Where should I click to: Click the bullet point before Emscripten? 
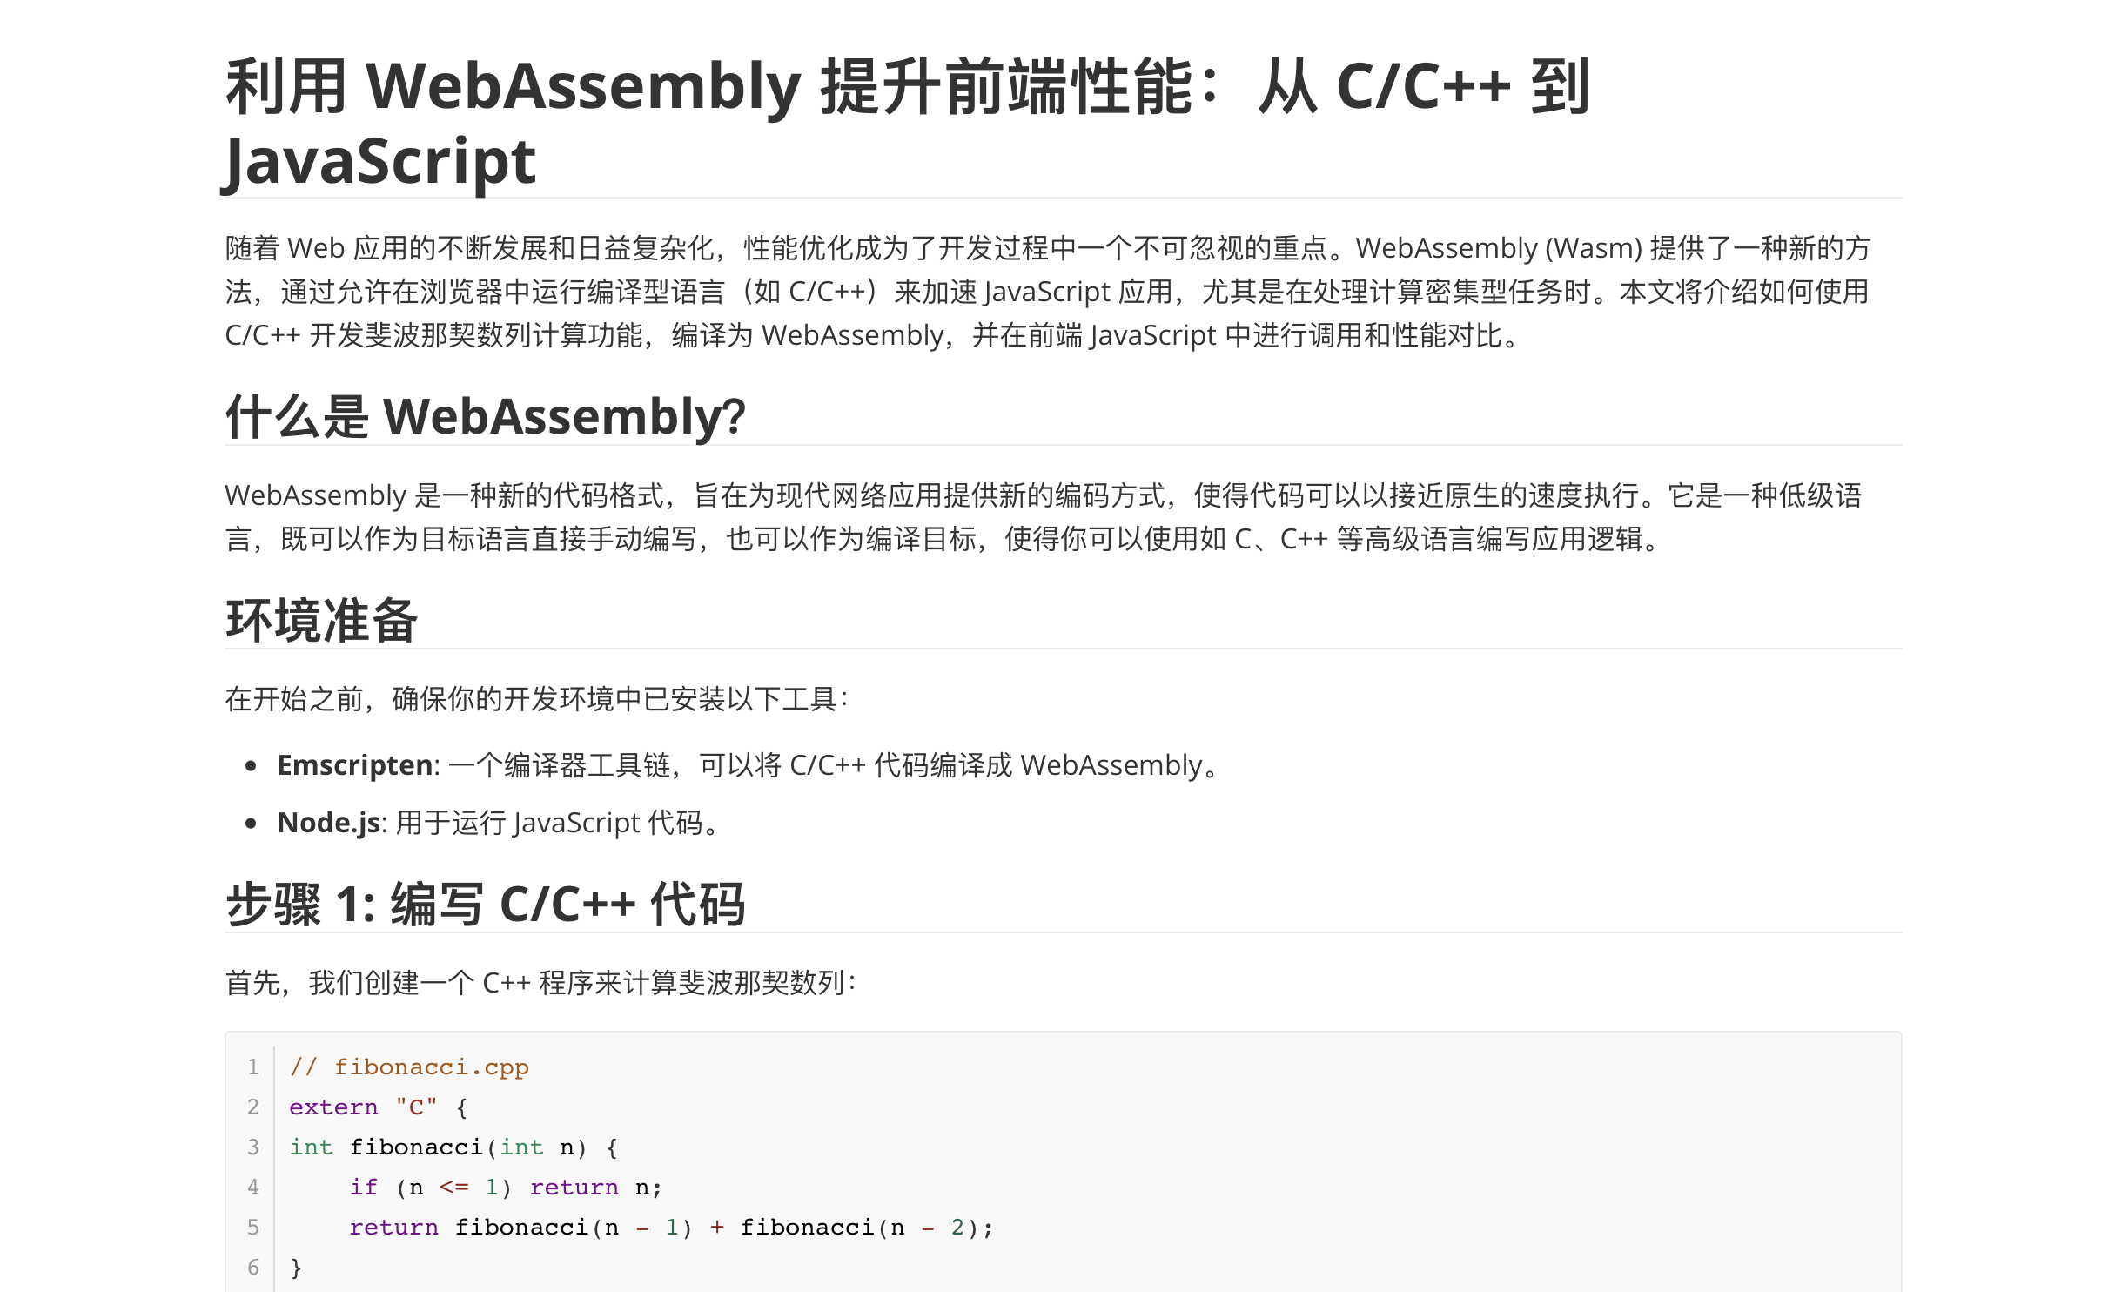coord(252,766)
